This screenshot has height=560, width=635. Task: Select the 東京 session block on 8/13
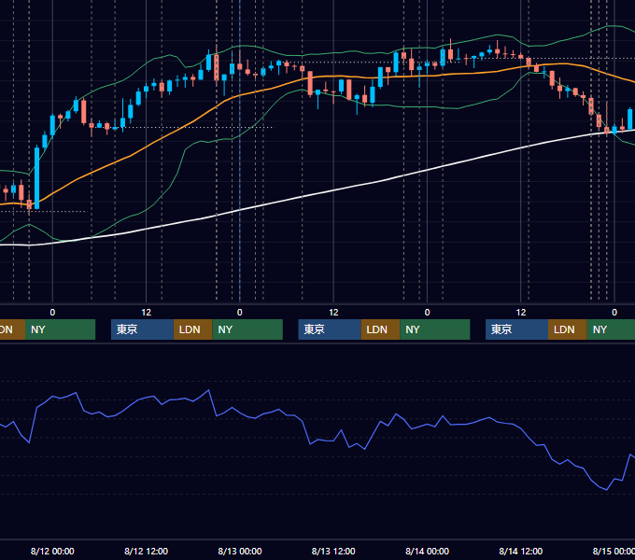click(330, 329)
